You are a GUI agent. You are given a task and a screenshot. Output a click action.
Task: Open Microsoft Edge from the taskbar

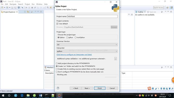[x=22, y=95]
